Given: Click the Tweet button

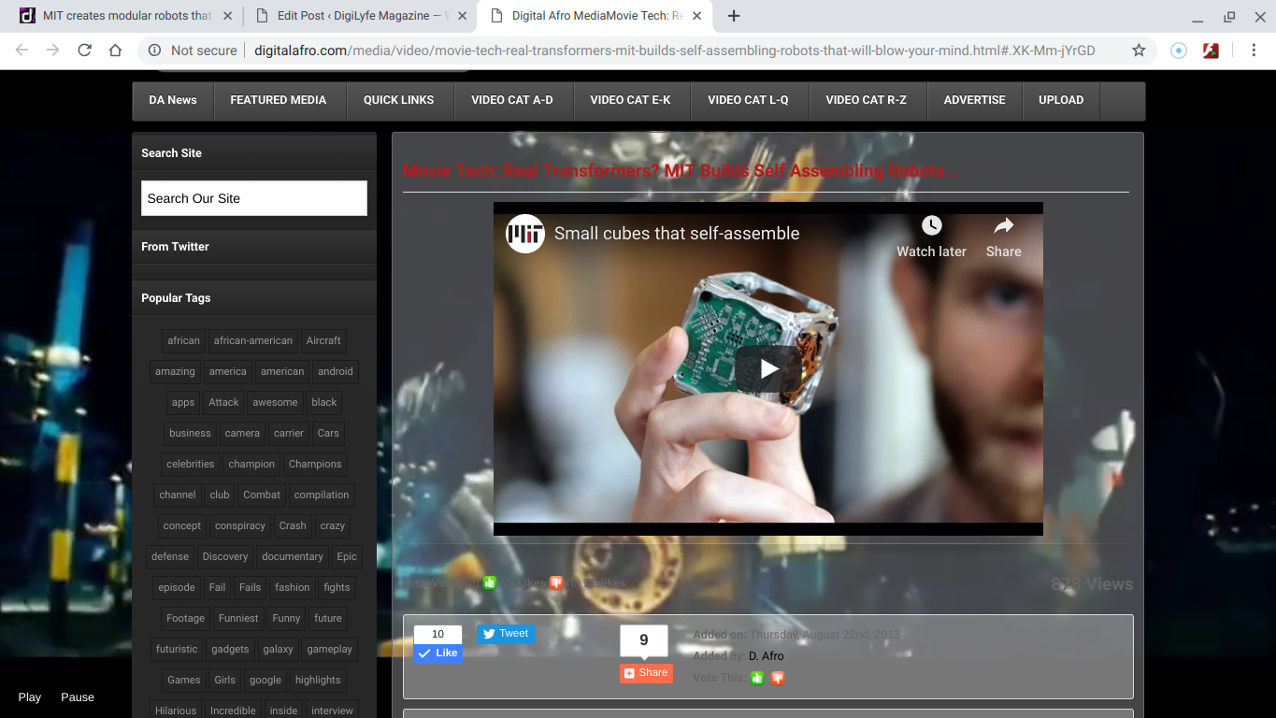Looking at the screenshot, I should pos(506,634).
